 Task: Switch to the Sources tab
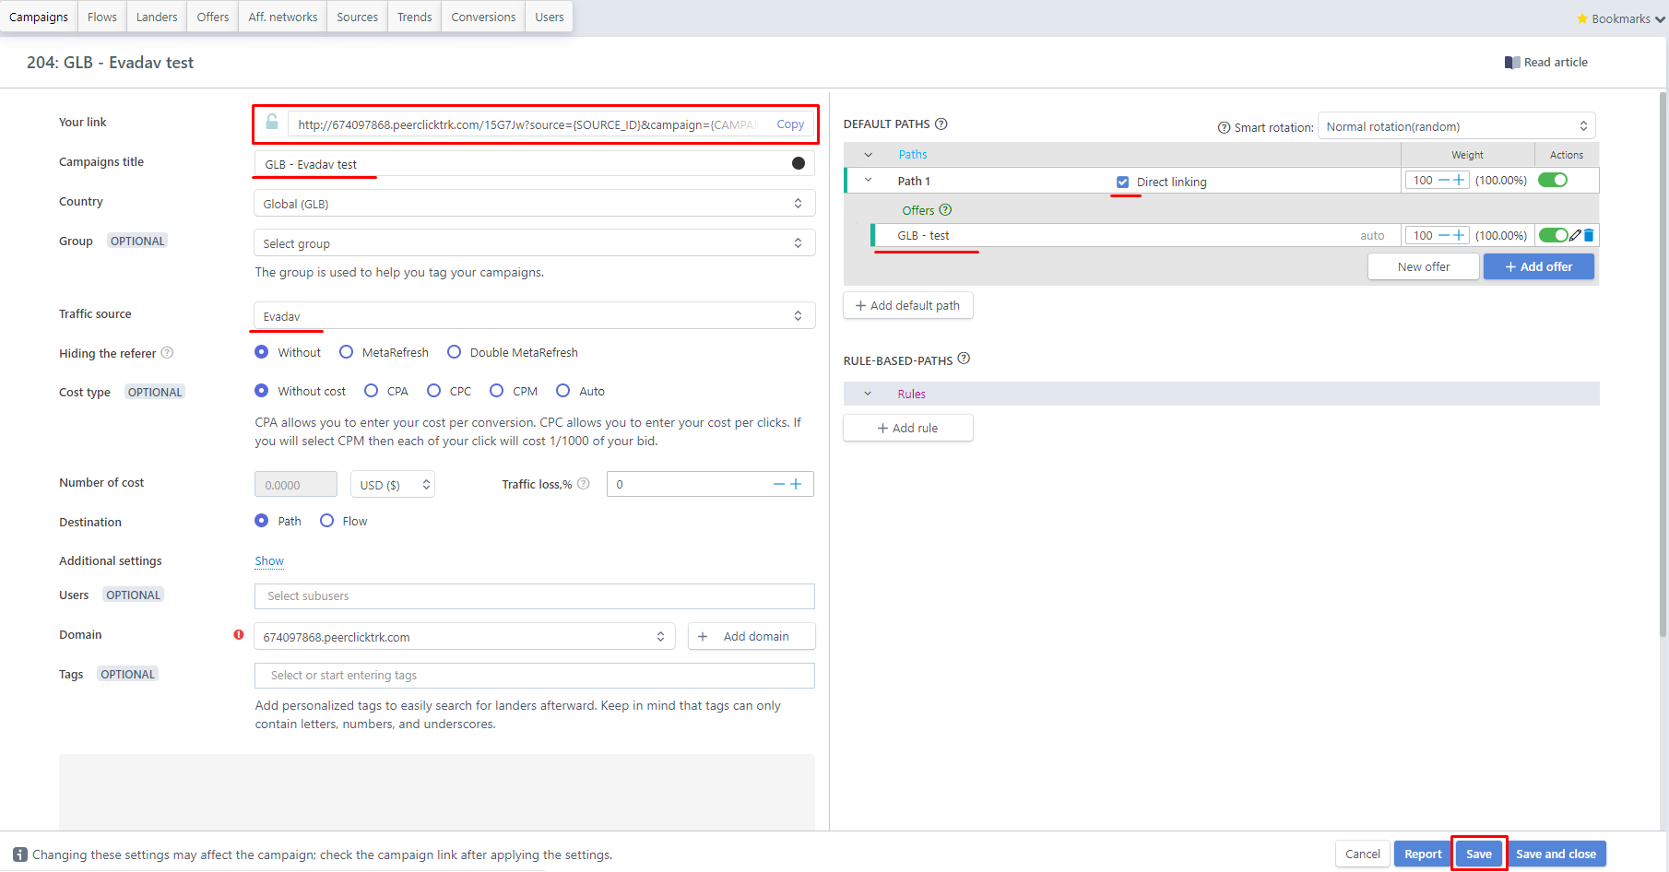[x=358, y=17]
